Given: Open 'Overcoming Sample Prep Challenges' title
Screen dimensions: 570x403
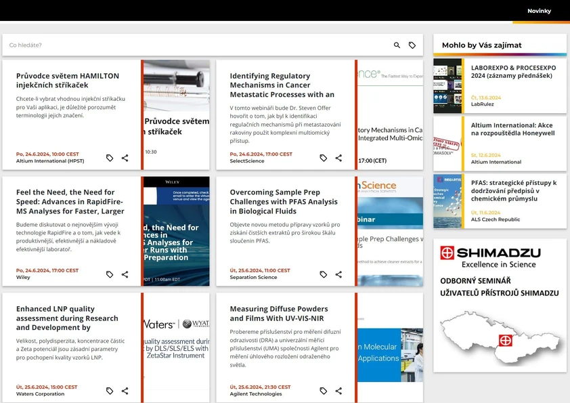Looking at the screenshot, I should [284, 202].
